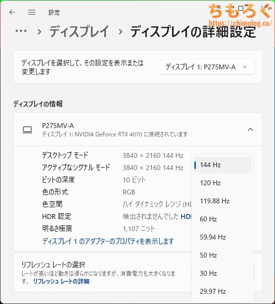Open the リフレッシュ レートの詳細 link
Image resolution: width=275 pixels, height=304 pixels.
pyautogui.click(x=61, y=282)
